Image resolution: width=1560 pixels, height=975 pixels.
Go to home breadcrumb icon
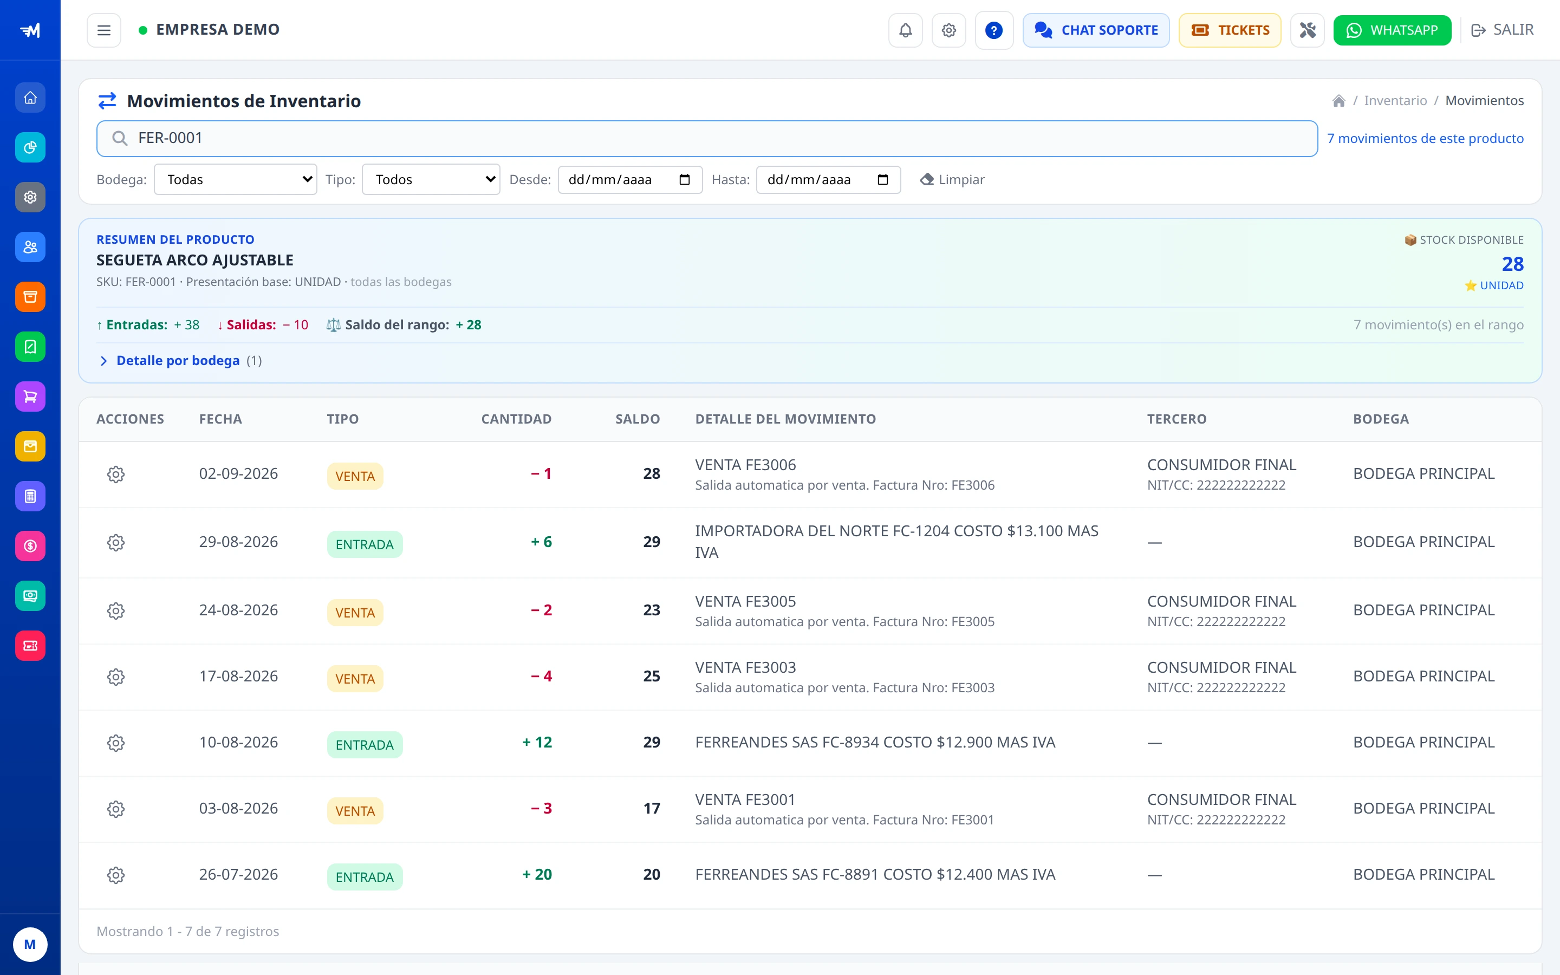pos(1338,101)
